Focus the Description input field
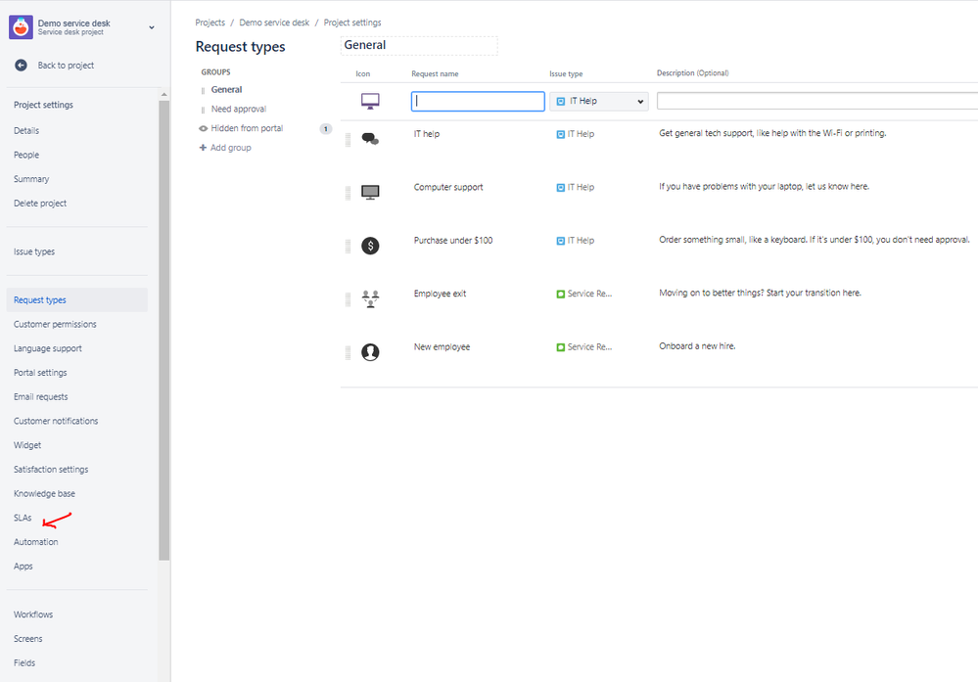This screenshot has width=978, height=682. (817, 101)
